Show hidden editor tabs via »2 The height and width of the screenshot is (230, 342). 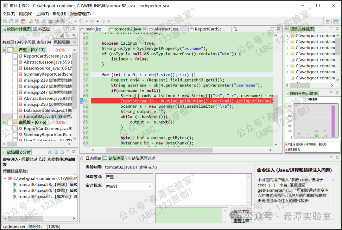click(x=235, y=29)
